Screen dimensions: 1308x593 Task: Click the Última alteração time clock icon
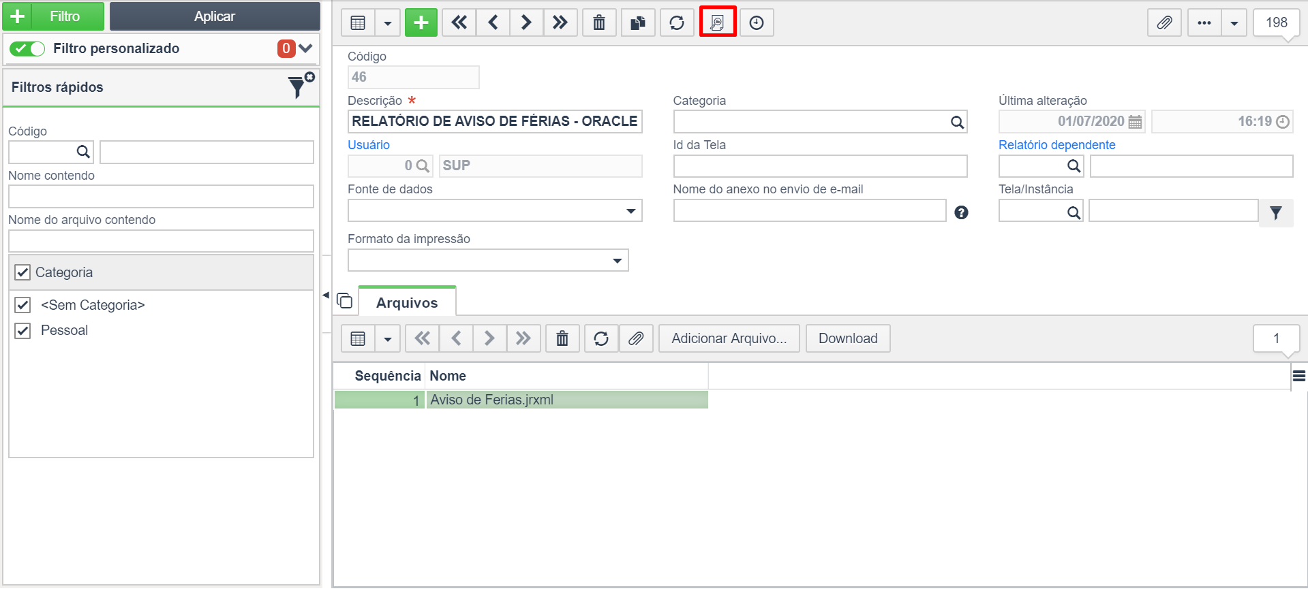(x=1283, y=122)
